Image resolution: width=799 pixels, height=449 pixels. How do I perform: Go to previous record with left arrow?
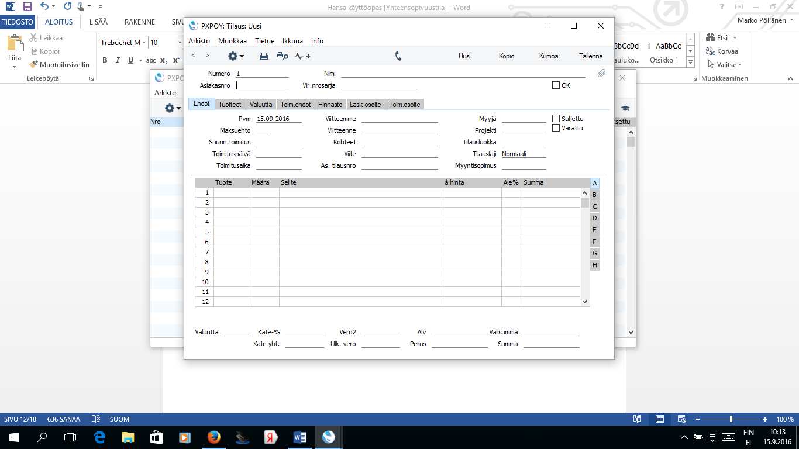(x=193, y=56)
